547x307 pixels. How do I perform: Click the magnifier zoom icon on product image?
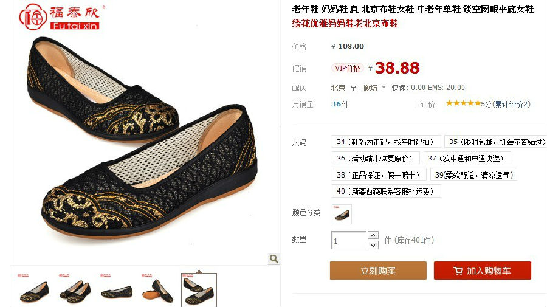274,258
